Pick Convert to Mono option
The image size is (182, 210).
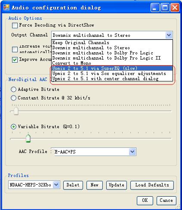112,63
